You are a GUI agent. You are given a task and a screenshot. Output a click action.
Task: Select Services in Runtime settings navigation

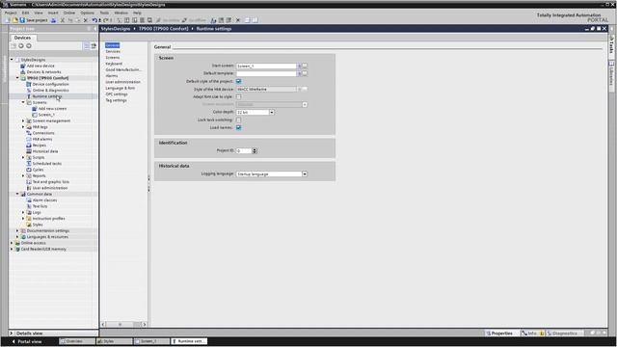point(113,51)
